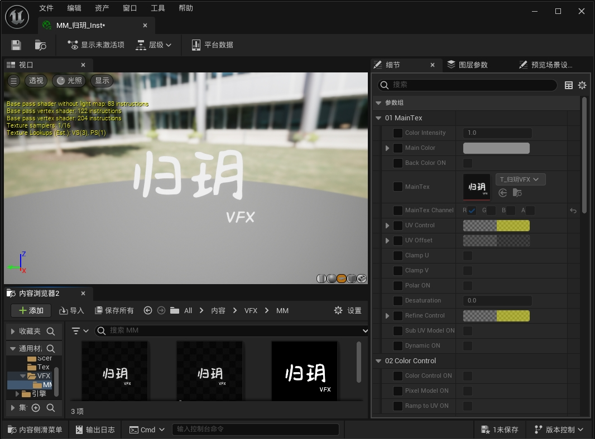Image resolution: width=595 pixels, height=439 pixels.
Task: Collapse the 02 Color Control section
Action: pos(379,361)
